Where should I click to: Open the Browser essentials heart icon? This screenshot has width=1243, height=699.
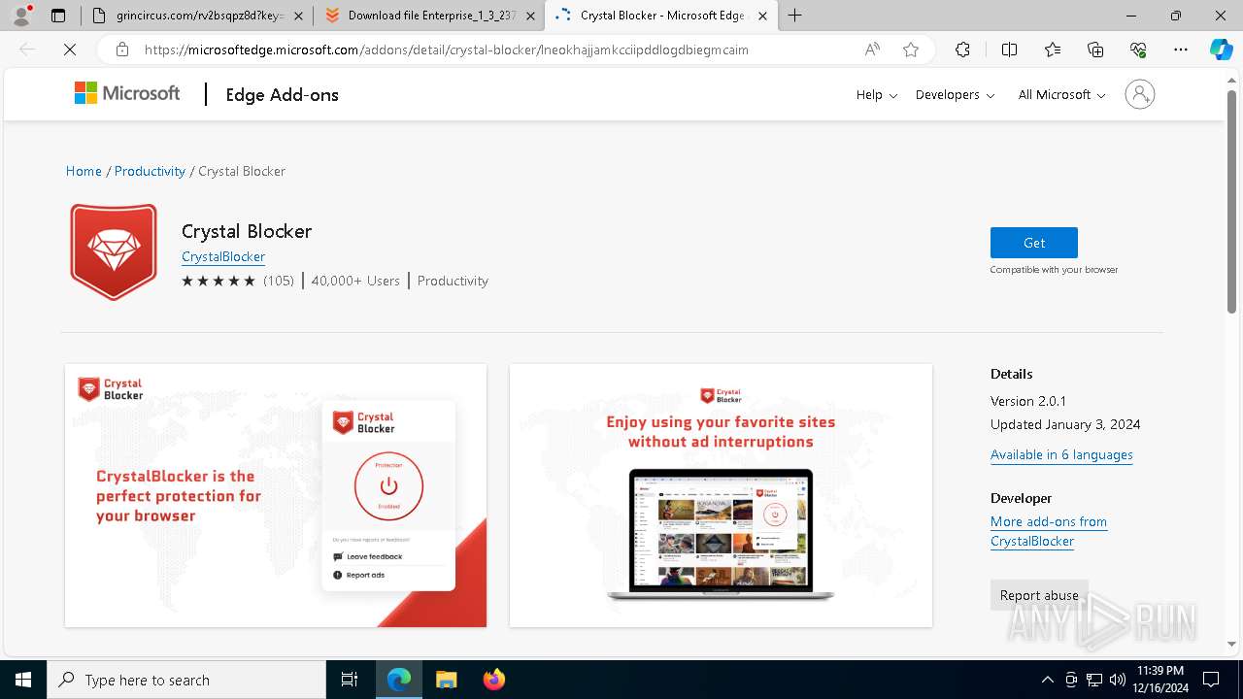[x=1138, y=50]
